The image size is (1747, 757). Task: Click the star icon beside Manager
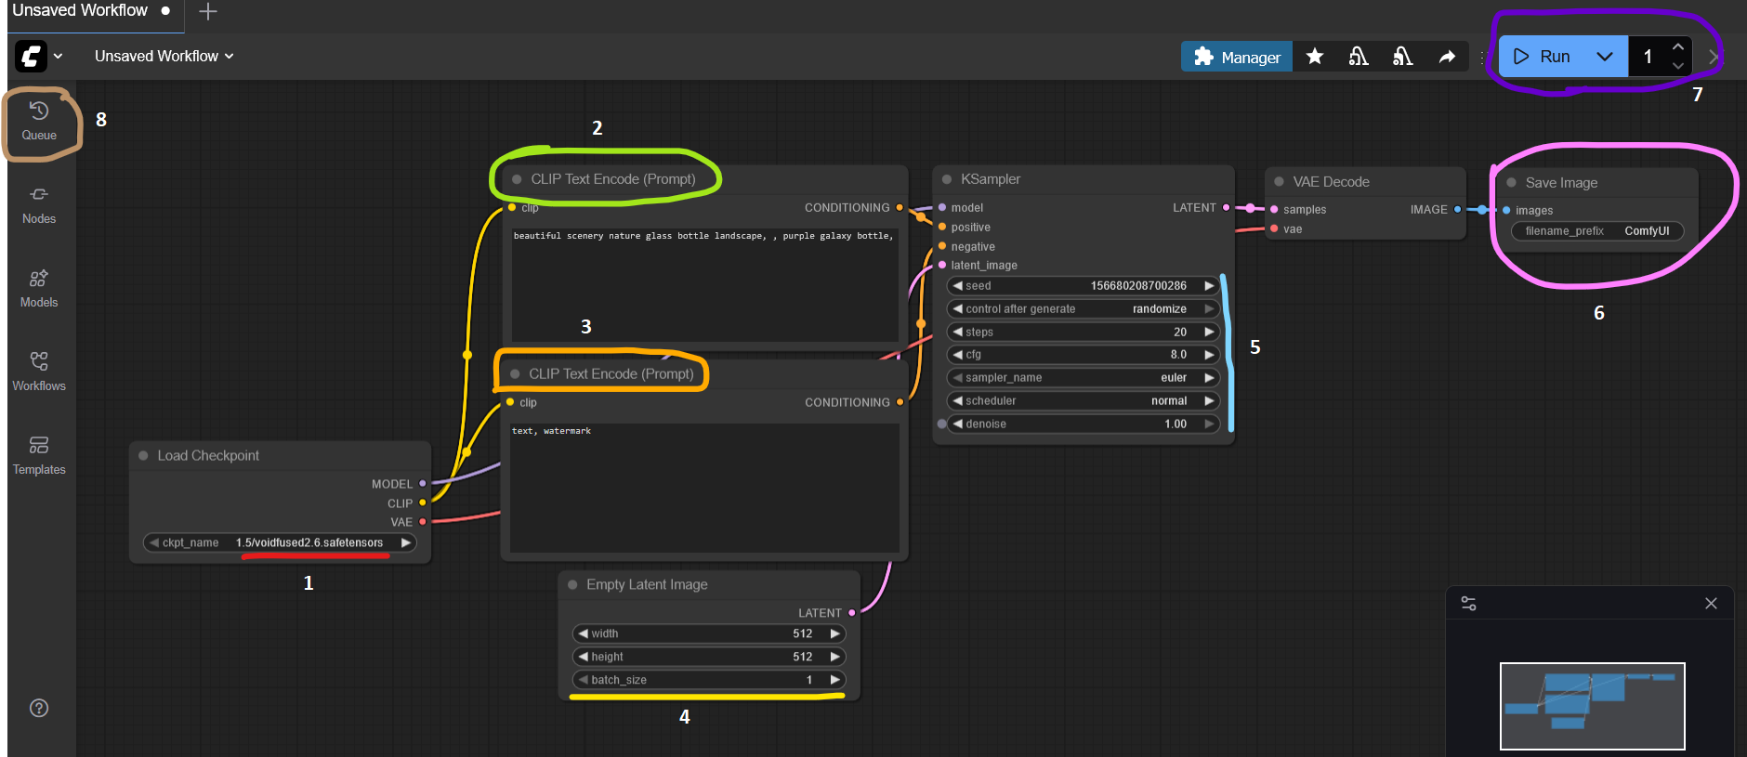[1314, 57]
